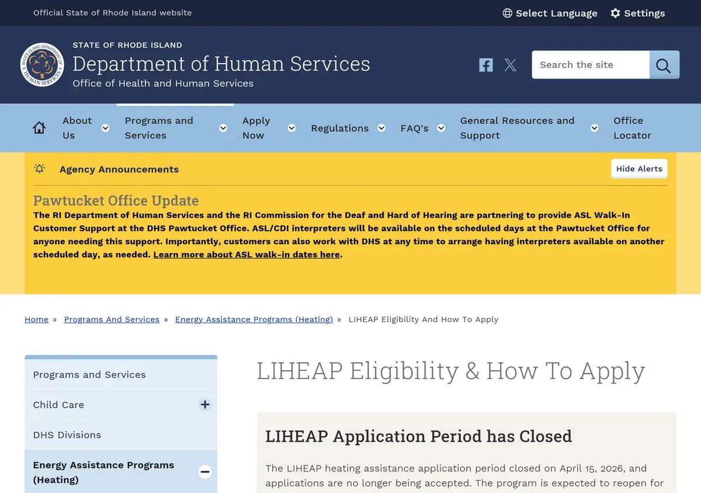Expand the Programs and Services nav chevron
The image size is (701, 493).
223,128
